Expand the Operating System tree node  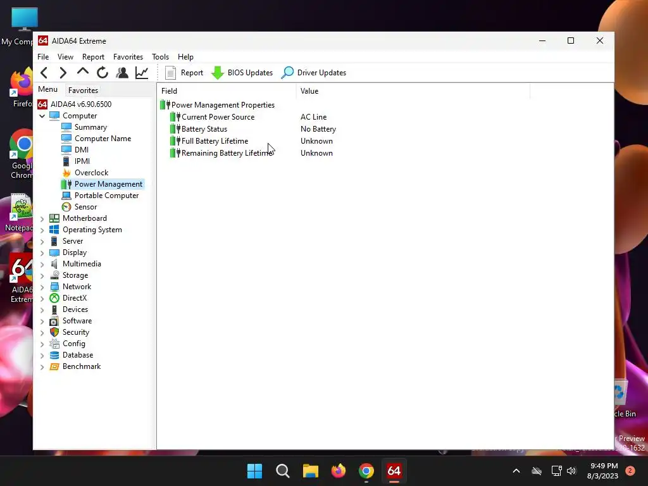pos(42,230)
